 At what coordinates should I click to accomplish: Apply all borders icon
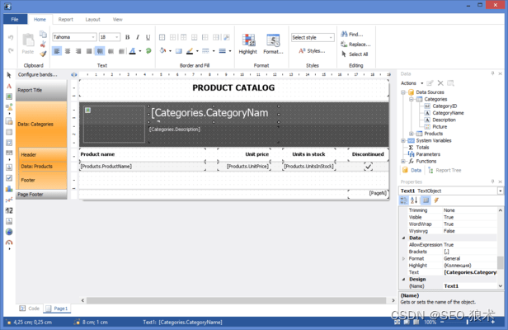[162, 37]
